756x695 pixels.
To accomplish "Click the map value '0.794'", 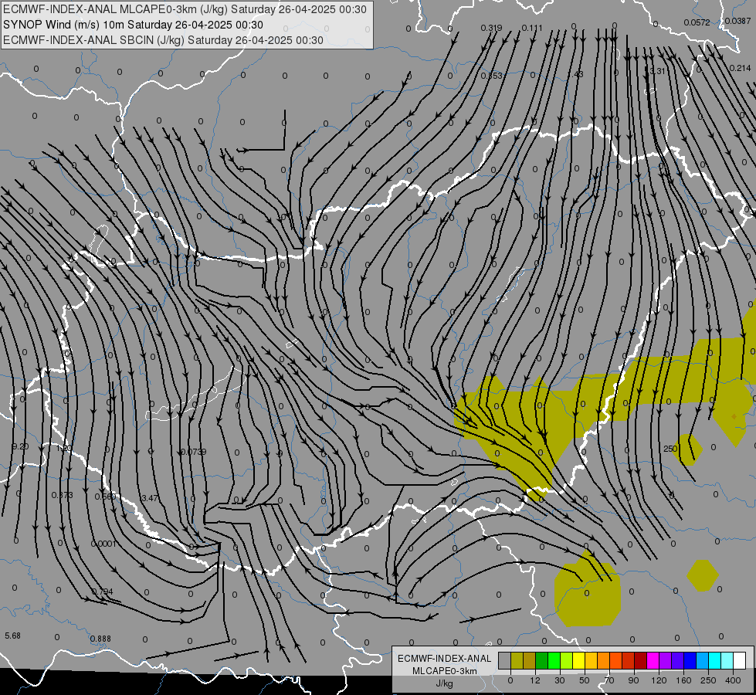I will click(x=102, y=592).
